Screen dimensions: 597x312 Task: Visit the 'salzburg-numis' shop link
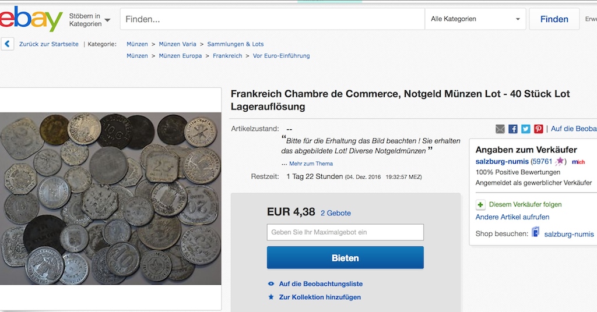point(569,234)
